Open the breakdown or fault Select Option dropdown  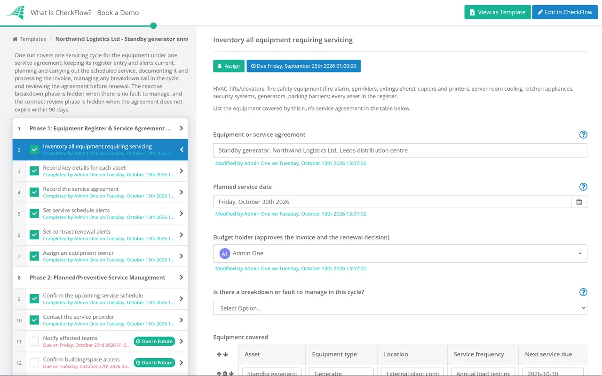click(x=400, y=308)
